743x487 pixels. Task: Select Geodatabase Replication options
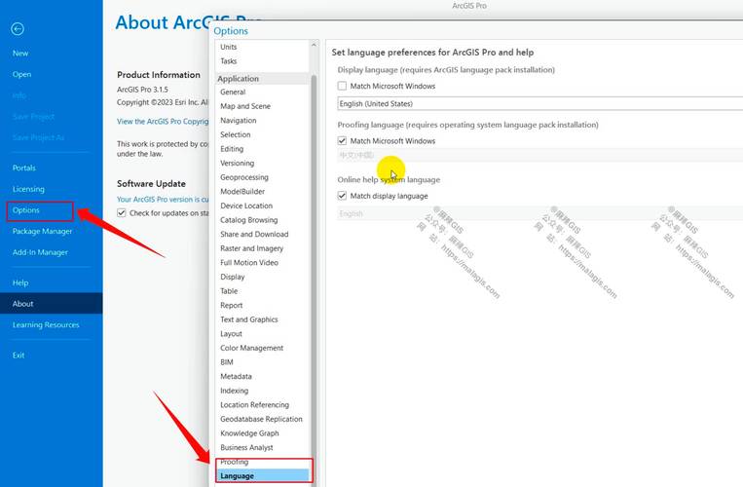[261, 419]
